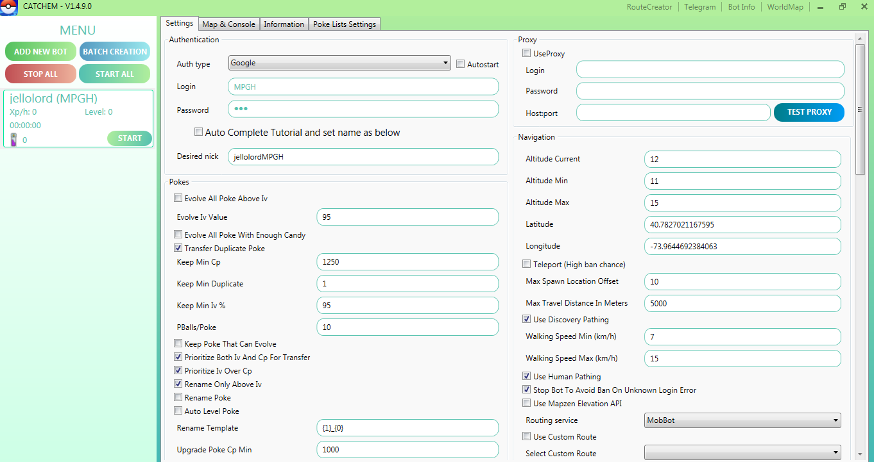Click the window minimize icon
Viewport: 874px width, 462px height.
click(x=820, y=7)
